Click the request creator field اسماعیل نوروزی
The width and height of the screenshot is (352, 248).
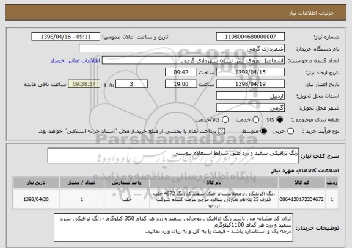pos(193,60)
